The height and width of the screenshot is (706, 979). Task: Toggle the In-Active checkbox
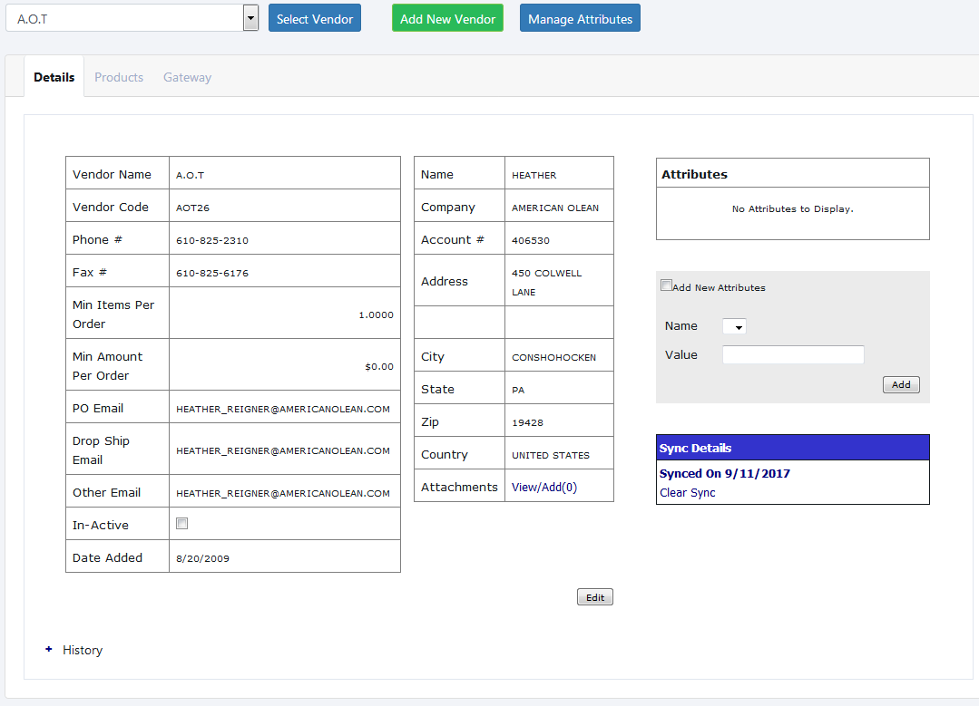182,524
